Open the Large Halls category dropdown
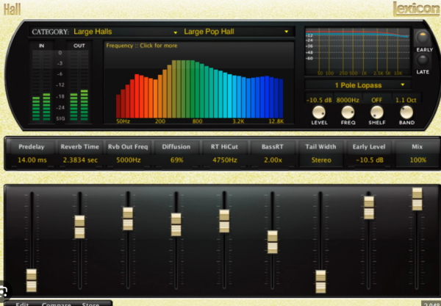The height and width of the screenshot is (306, 441). tap(125, 32)
